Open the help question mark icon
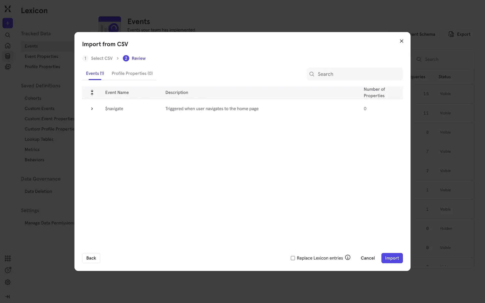The height and width of the screenshot is (303, 485). tap(8, 270)
